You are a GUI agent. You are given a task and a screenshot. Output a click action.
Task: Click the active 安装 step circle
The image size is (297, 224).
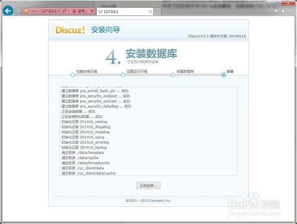(223, 75)
